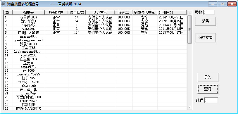Select the row for 茅山道士饭
The height and width of the screenshot is (114, 238).
[95, 89]
